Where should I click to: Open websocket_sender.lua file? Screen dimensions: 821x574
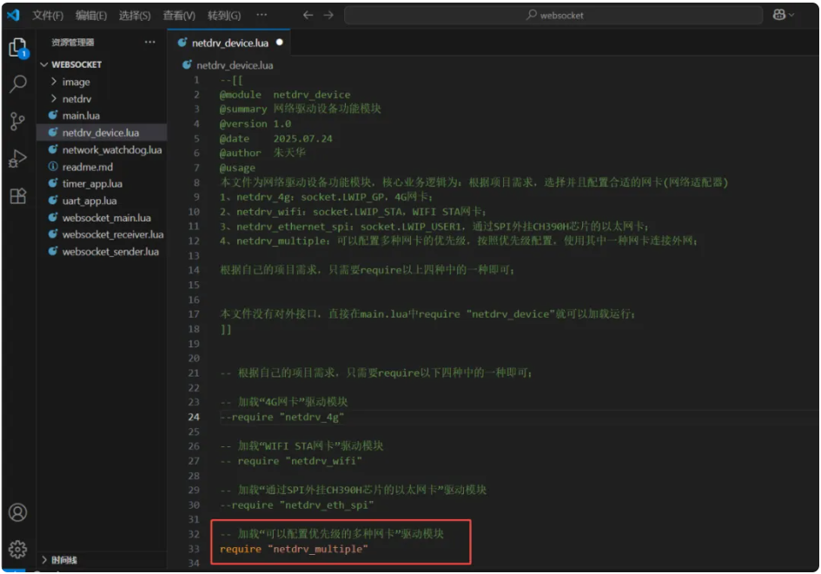click(110, 252)
